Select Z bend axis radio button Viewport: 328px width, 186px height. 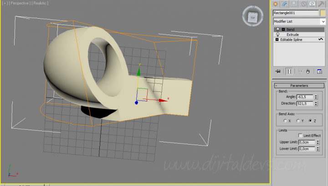[310, 121]
